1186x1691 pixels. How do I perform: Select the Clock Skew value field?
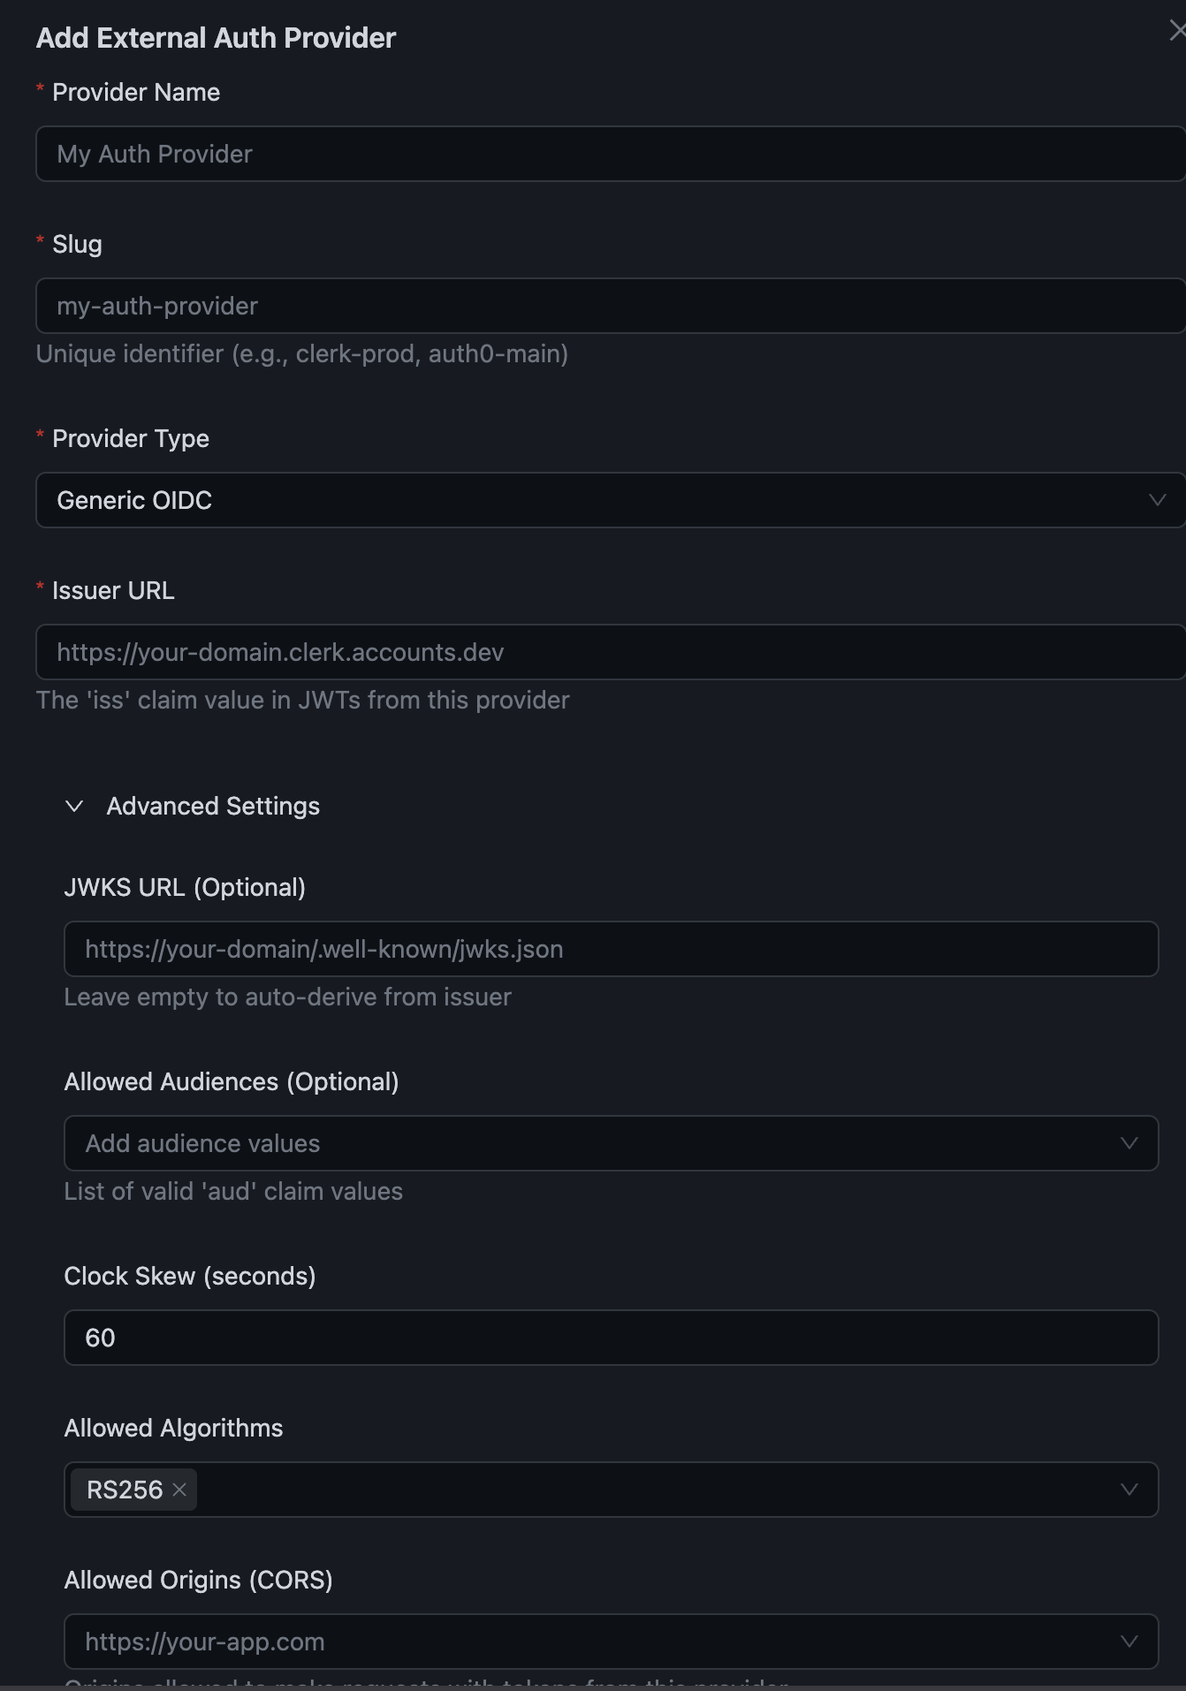click(610, 1337)
